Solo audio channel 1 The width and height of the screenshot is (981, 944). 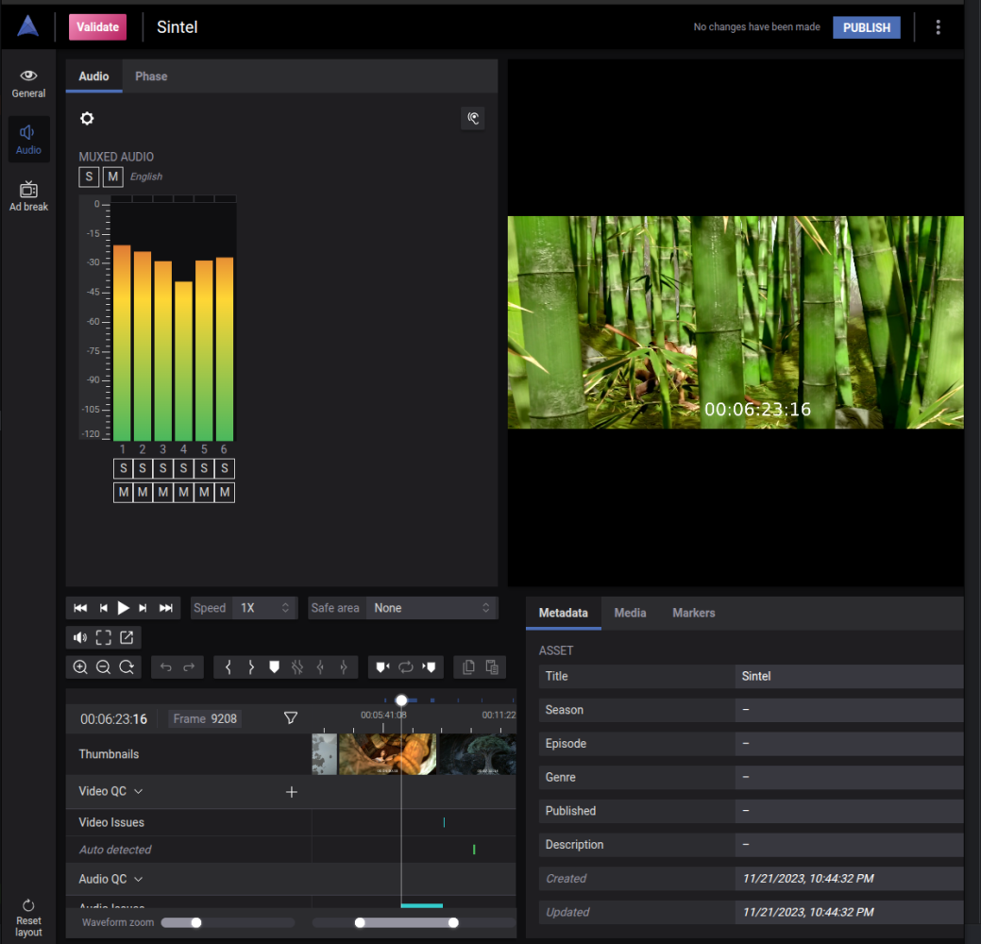coord(123,468)
